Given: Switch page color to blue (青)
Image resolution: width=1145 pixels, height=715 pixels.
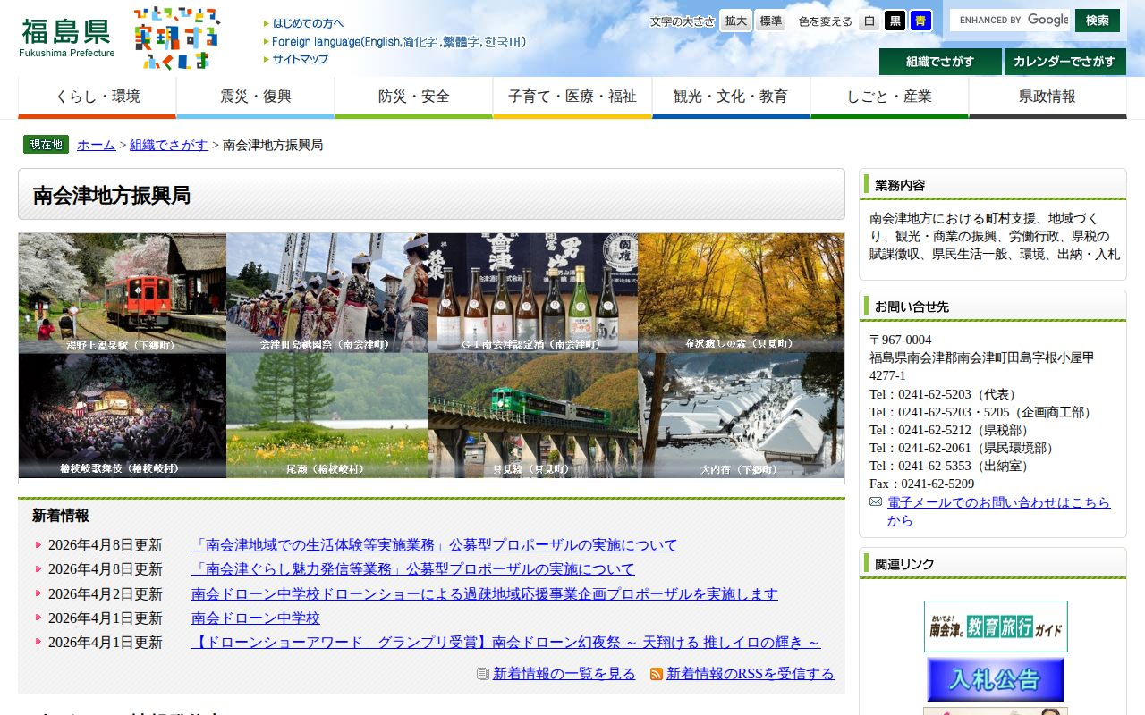Looking at the screenshot, I should pyautogui.click(x=921, y=21).
